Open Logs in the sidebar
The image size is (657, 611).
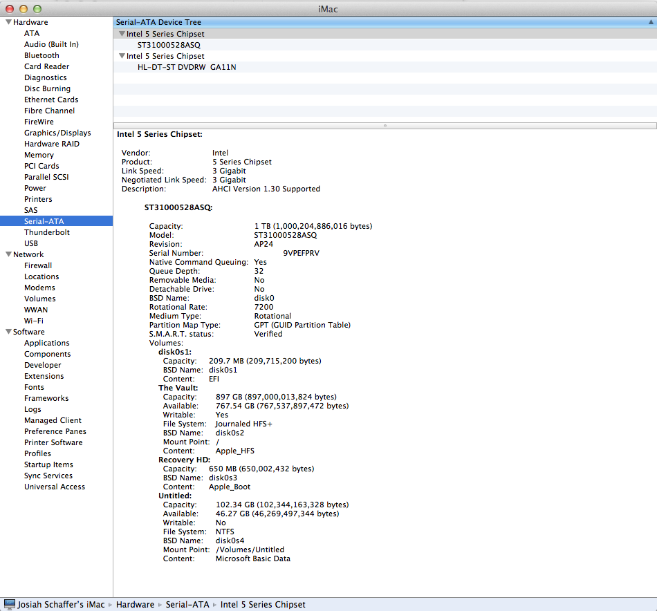coord(33,410)
